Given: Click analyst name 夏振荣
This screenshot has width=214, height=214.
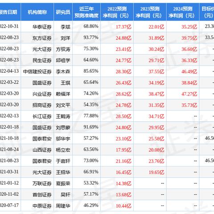Looking at the screenshot, I should point(63,184).
